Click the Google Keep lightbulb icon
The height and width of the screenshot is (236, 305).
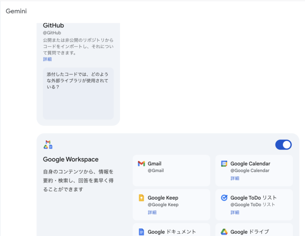[x=141, y=198]
